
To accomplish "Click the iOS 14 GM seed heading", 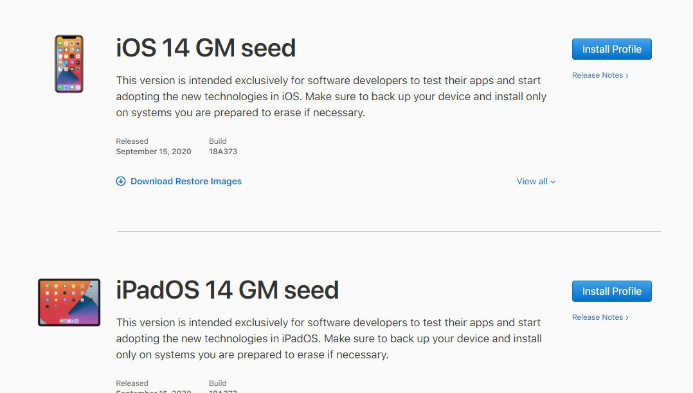I will pos(206,48).
